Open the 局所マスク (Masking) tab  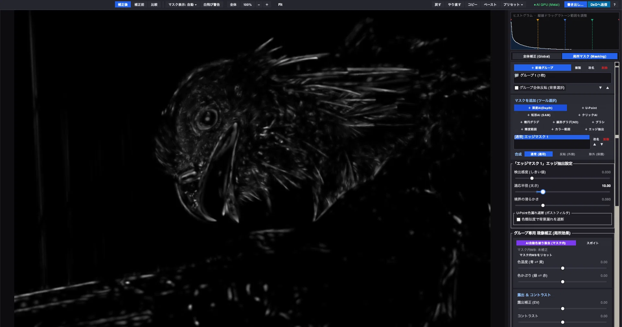590,56
